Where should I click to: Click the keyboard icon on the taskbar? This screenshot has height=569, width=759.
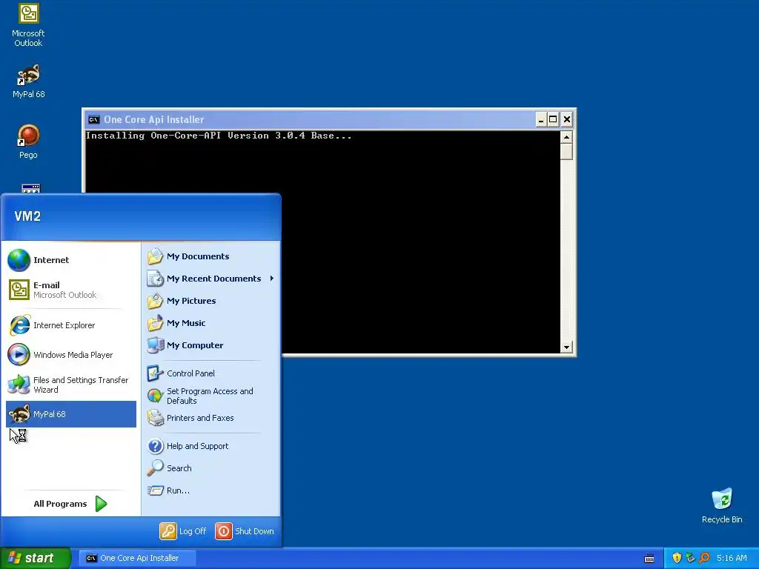[x=649, y=559]
